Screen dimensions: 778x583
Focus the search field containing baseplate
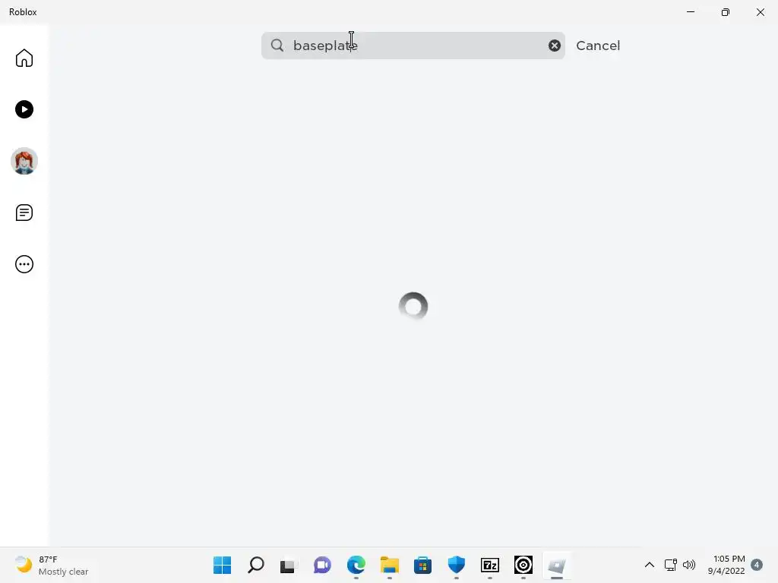pyautogui.click(x=413, y=46)
